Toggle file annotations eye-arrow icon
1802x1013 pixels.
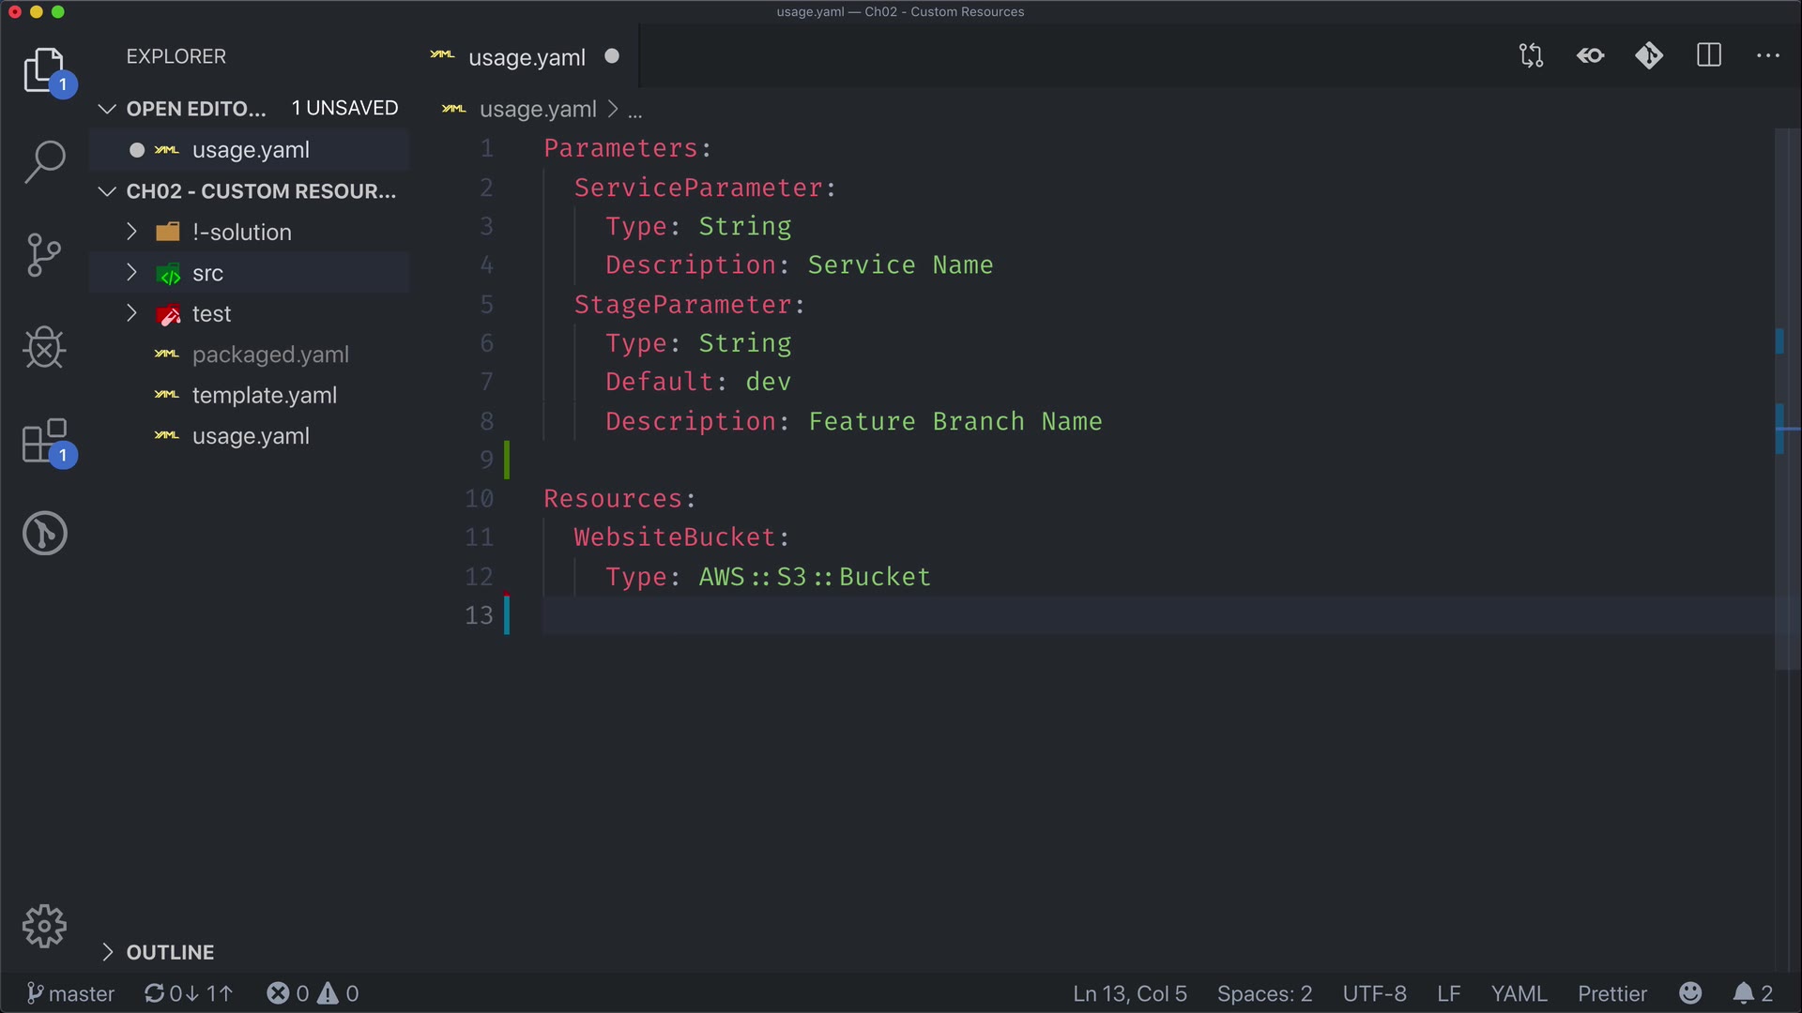click(x=1590, y=56)
